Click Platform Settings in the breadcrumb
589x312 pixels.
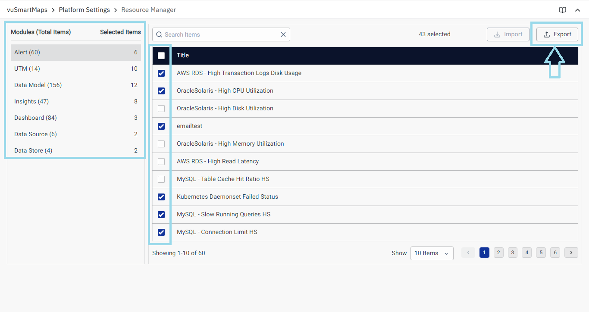pos(84,9)
